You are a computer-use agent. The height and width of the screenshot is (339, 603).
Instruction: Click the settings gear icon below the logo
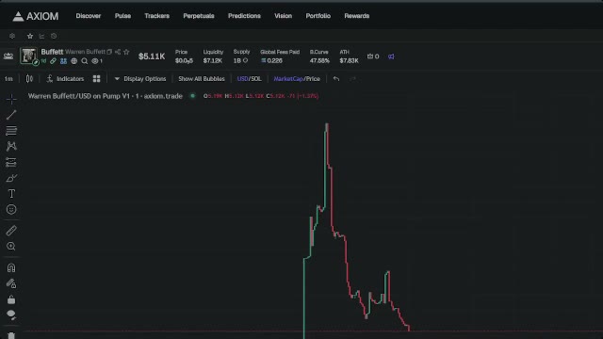click(12, 36)
